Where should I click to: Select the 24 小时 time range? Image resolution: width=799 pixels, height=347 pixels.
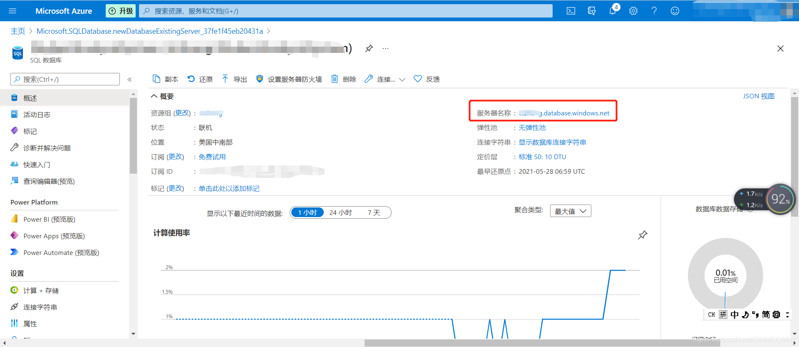pos(340,212)
